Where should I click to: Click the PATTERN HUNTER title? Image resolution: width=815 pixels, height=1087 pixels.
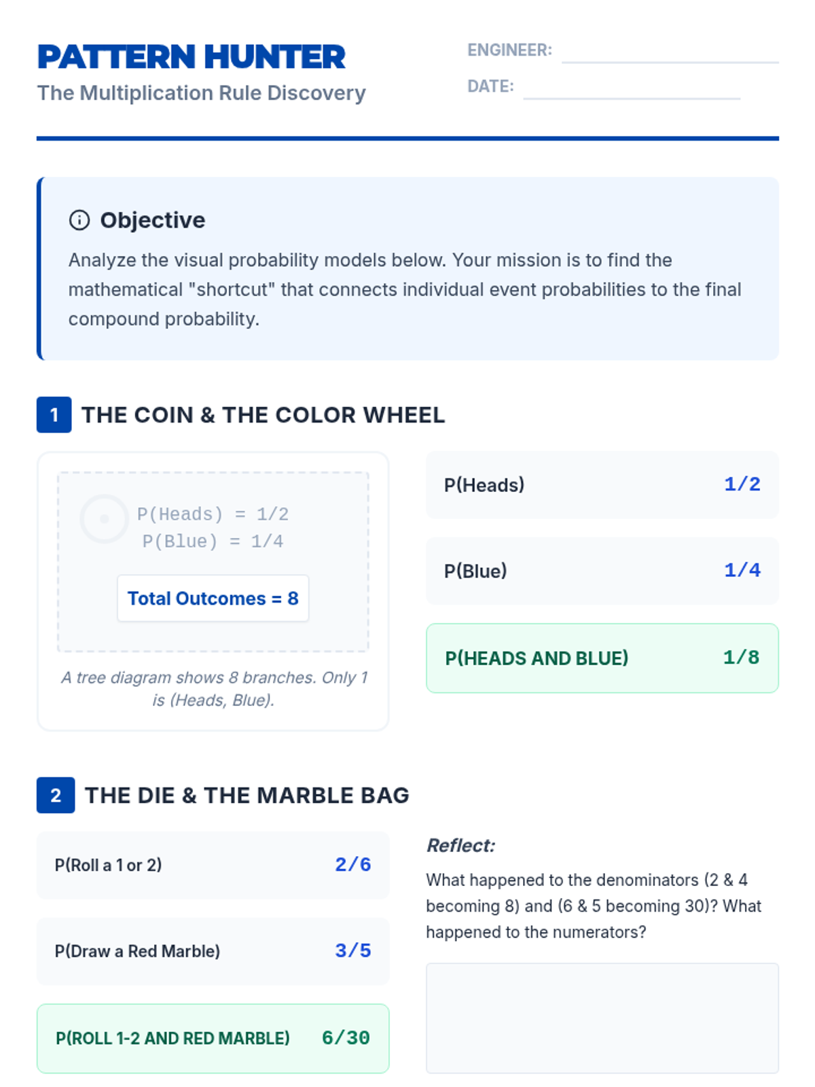tap(192, 57)
